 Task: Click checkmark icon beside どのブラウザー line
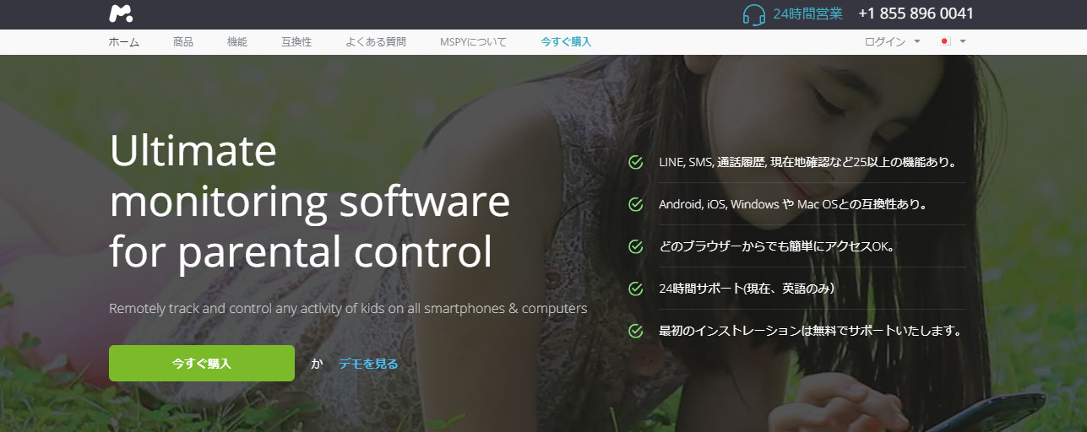point(636,246)
